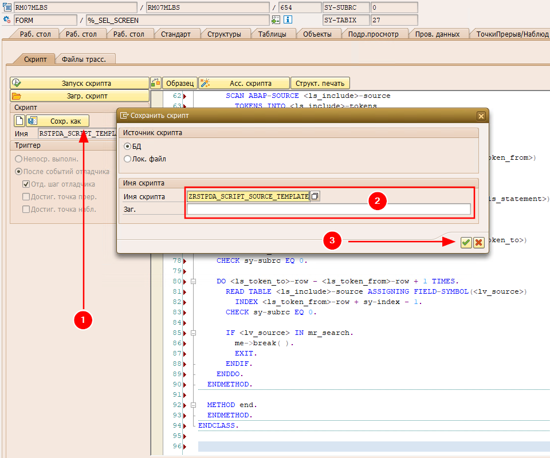Screen dimensions: 550x458
Task: Collapse the DO loop block at line 80
Action: pos(193,282)
